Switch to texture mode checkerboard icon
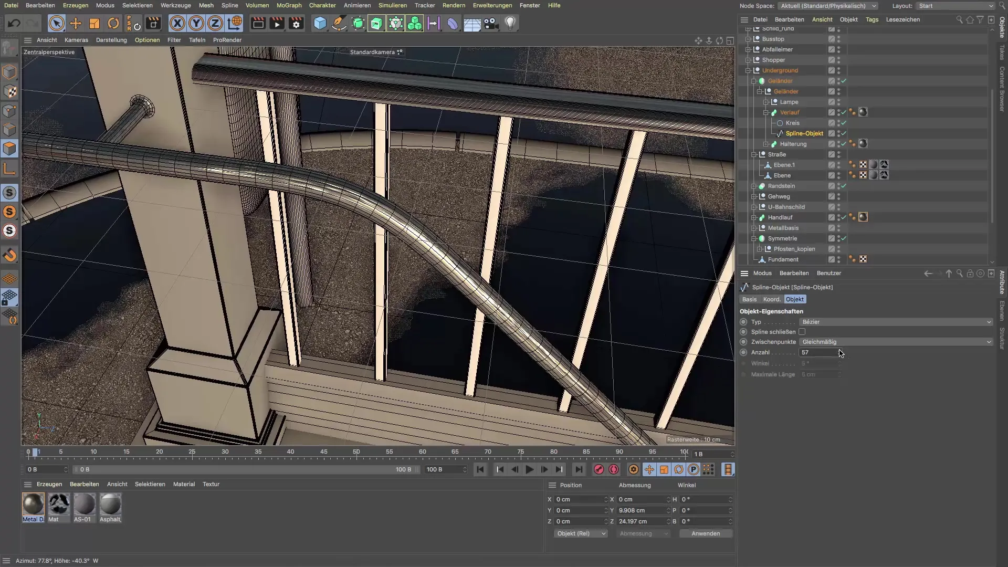This screenshot has width=1008, height=567. point(9,91)
